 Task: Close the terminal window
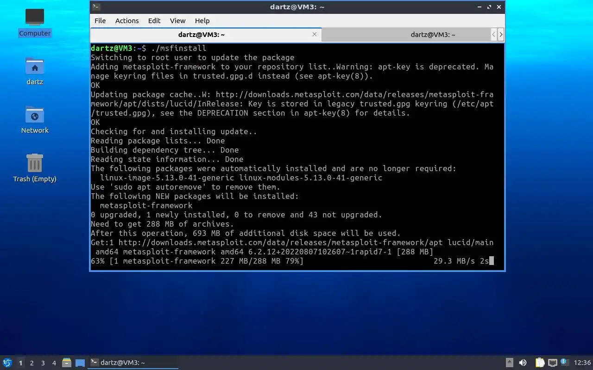pyautogui.click(x=499, y=7)
